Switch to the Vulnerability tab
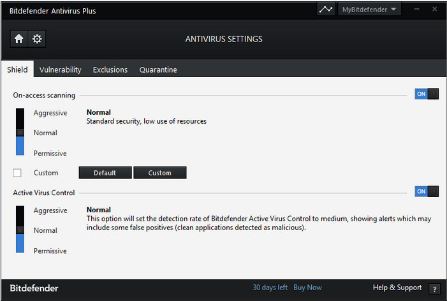Viewport: 447px width, 301px height. point(60,70)
